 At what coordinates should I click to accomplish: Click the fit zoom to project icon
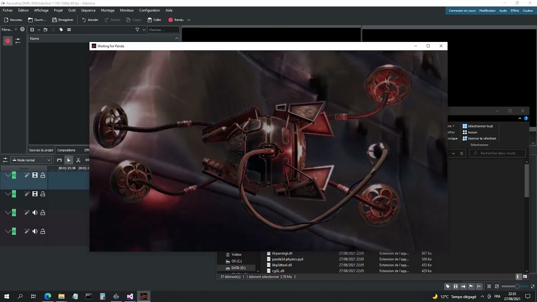point(489,286)
